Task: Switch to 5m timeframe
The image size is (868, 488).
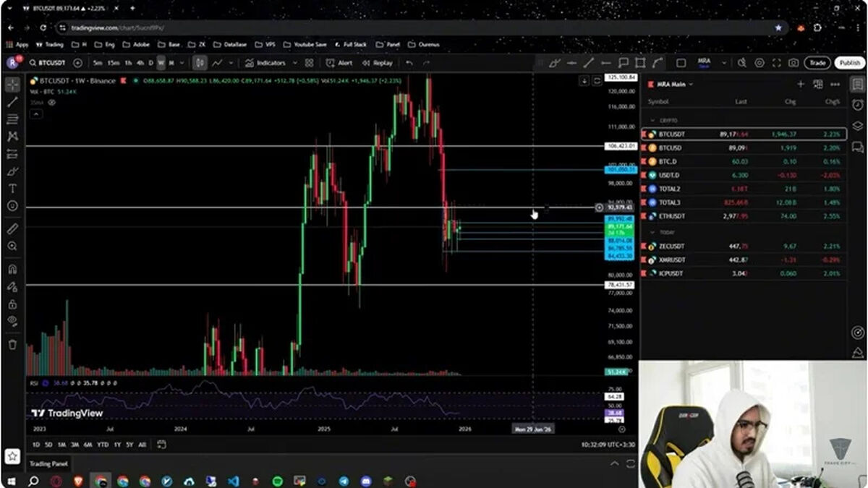Action: point(98,63)
